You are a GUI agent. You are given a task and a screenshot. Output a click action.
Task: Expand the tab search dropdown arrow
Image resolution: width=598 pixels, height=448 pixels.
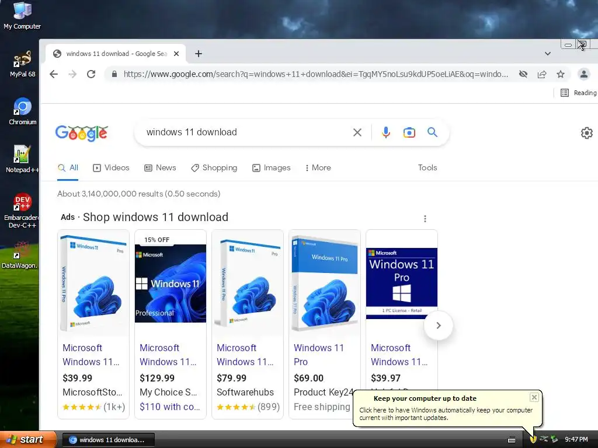(x=547, y=54)
